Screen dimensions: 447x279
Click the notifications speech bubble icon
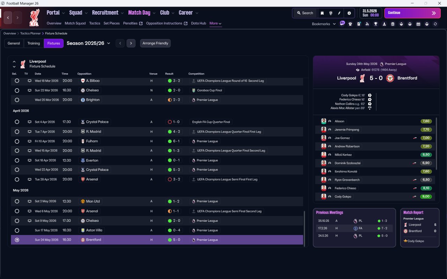(x=342, y=23)
